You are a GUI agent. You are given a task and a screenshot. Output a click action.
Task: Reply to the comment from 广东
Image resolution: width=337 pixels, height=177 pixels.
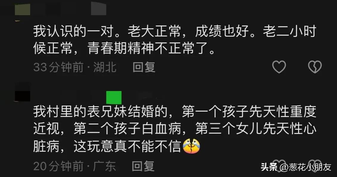click(143, 166)
